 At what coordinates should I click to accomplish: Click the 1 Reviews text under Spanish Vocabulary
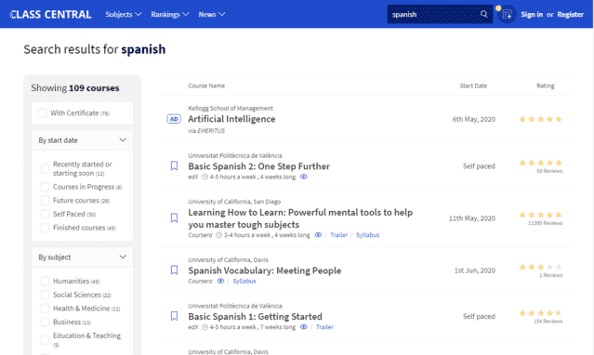point(551,275)
